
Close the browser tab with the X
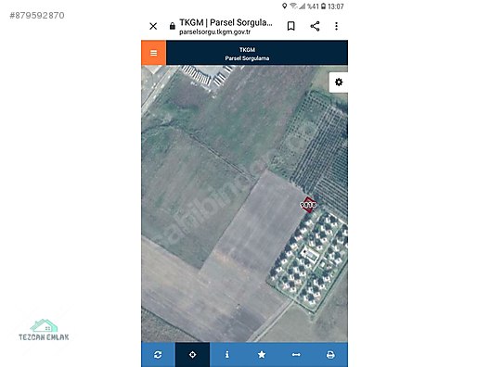coord(153,26)
